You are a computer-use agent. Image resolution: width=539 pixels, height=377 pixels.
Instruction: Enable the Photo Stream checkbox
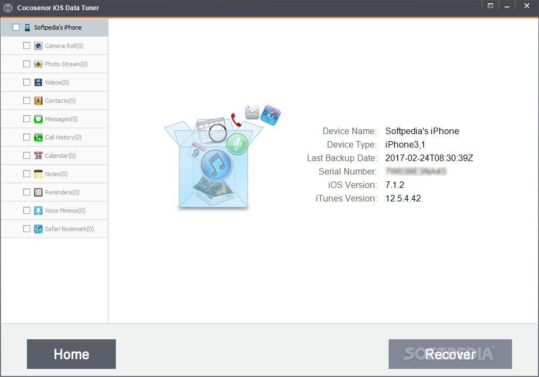(x=26, y=64)
